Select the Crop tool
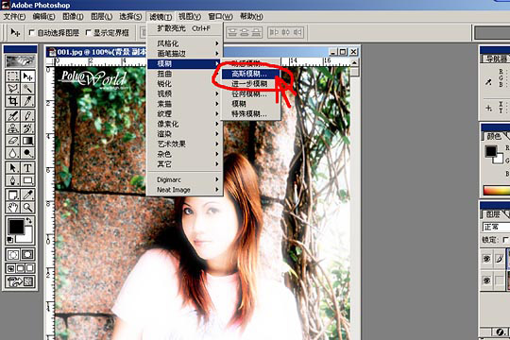This screenshot has width=510, height=340. pos(13,101)
